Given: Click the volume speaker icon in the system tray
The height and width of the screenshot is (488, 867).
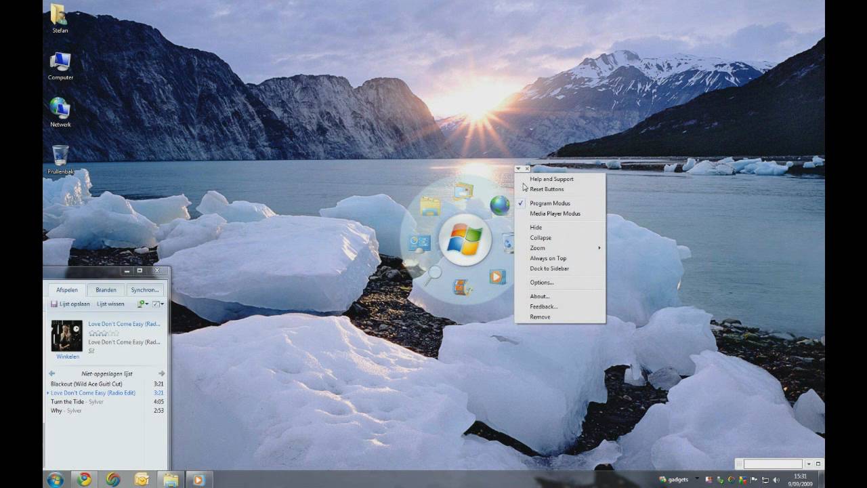Looking at the screenshot, I should [776, 480].
